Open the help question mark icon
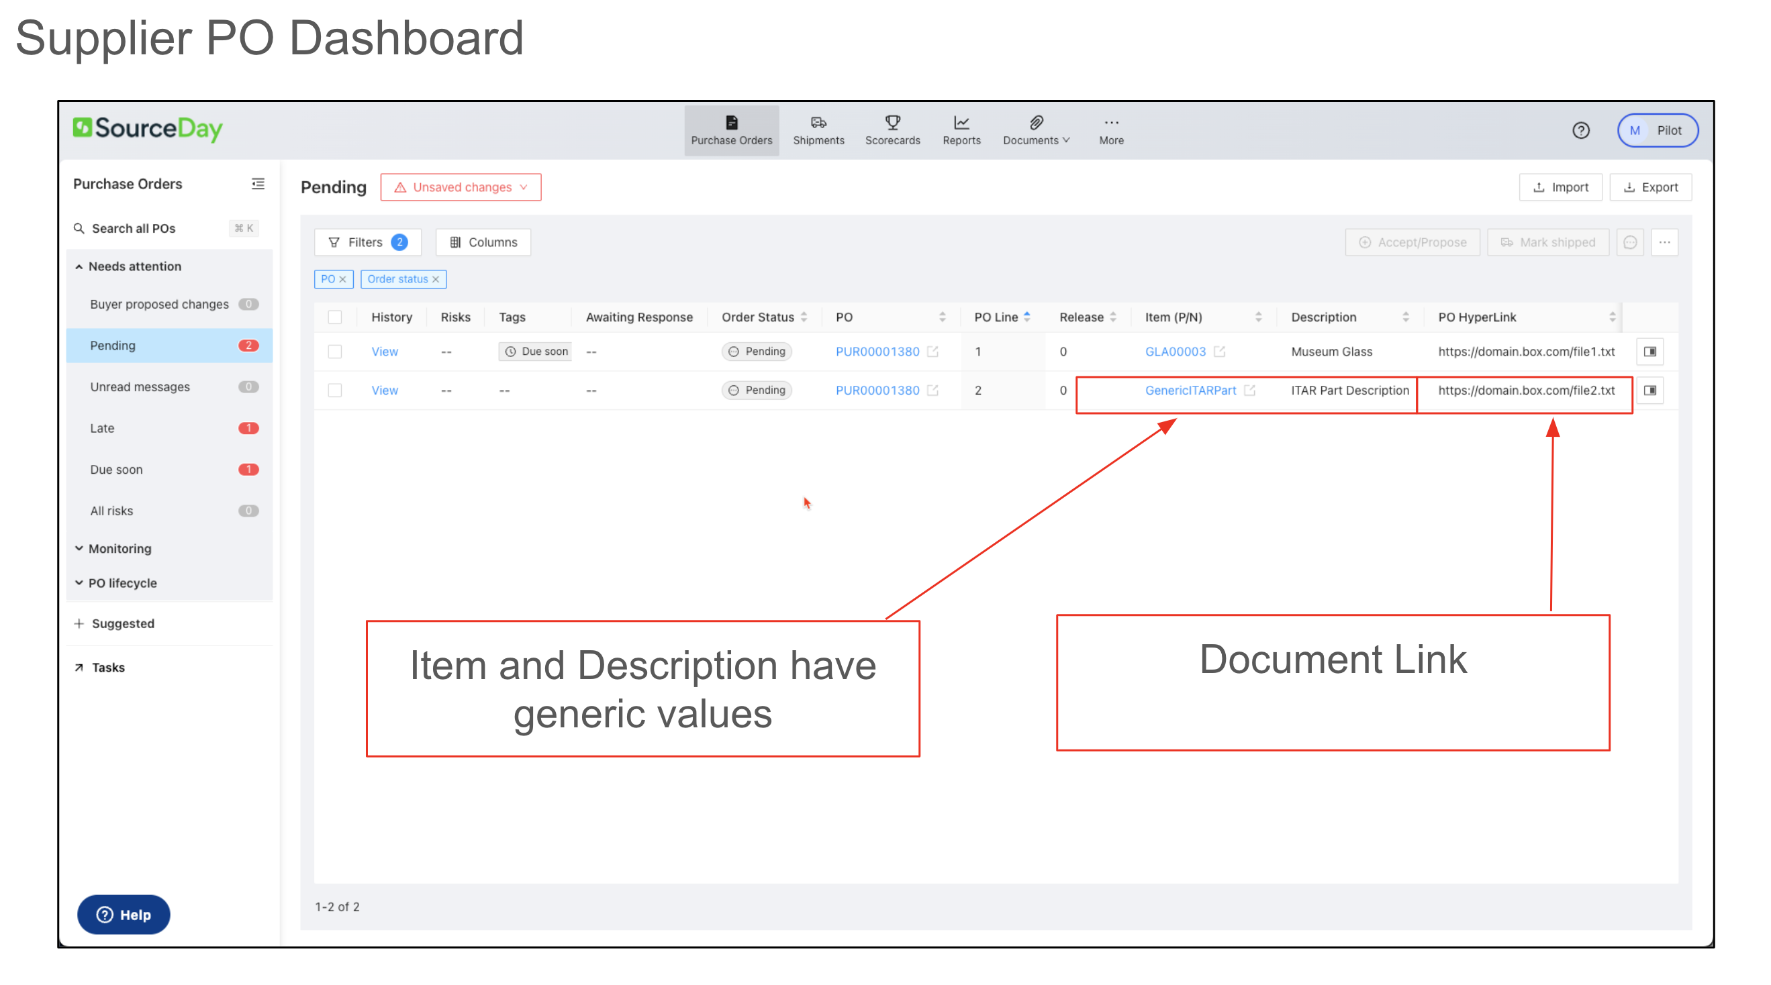 (1582, 130)
